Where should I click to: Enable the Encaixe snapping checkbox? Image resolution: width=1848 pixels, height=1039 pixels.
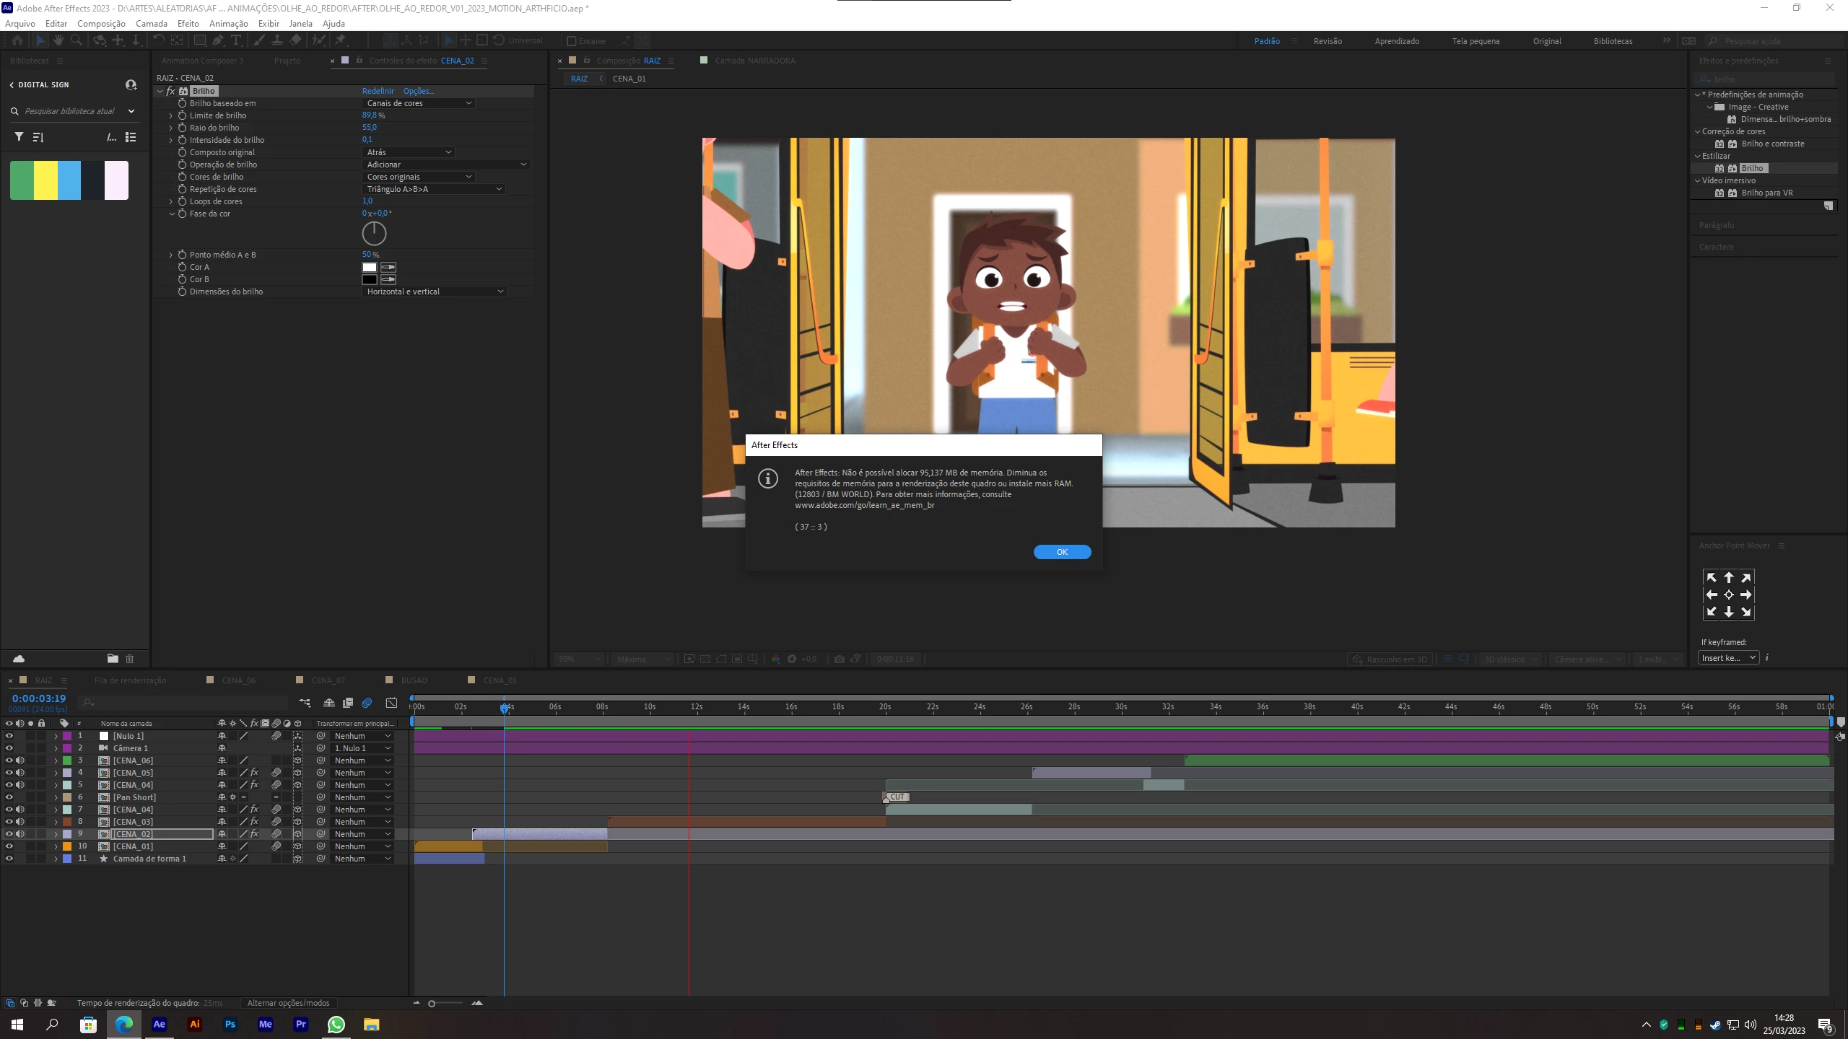point(572,41)
